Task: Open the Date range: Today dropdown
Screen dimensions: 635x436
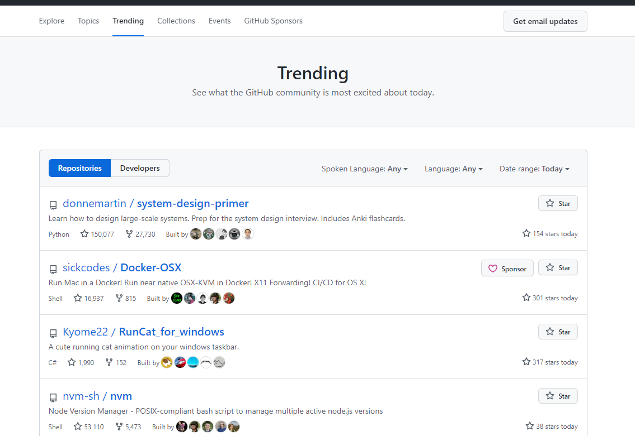Action: [534, 169]
